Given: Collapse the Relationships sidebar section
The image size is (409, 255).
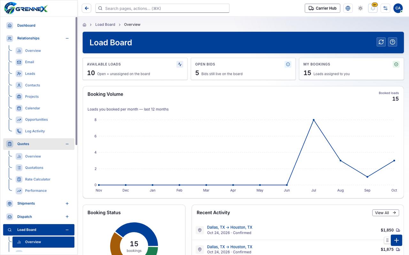Looking at the screenshot, I should point(67,38).
